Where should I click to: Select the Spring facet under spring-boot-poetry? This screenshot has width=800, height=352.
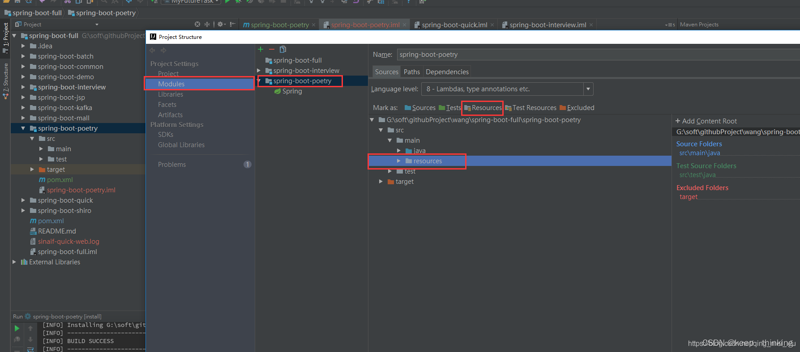coord(288,91)
